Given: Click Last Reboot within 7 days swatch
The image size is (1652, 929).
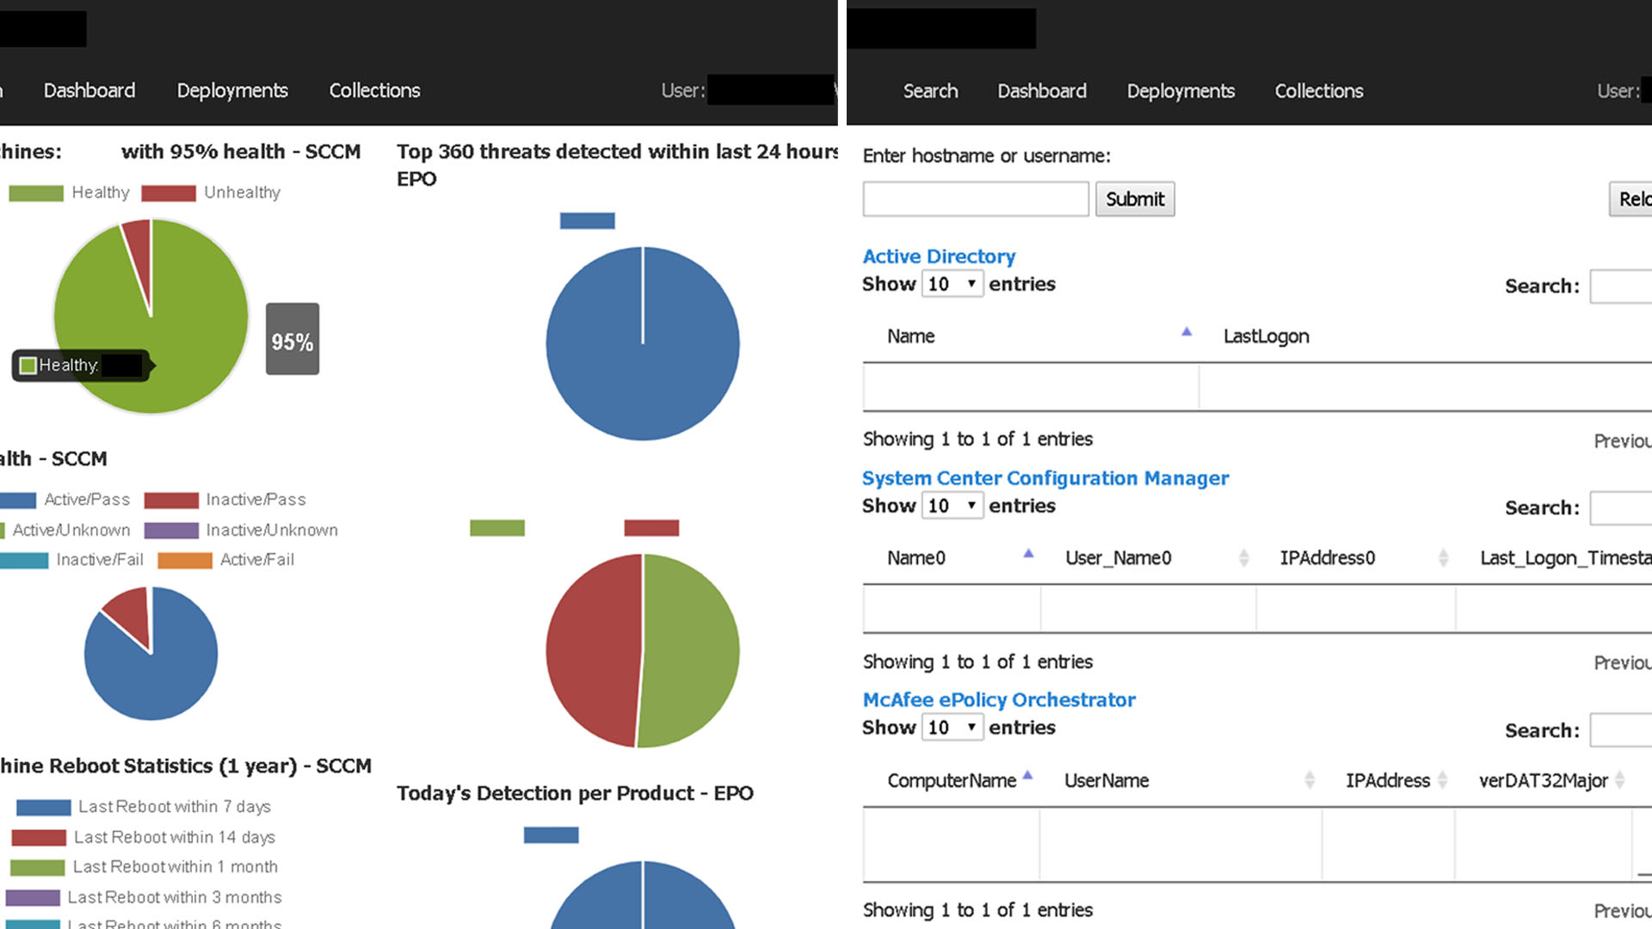Looking at the screenshot, I should (x=43, y=807).
